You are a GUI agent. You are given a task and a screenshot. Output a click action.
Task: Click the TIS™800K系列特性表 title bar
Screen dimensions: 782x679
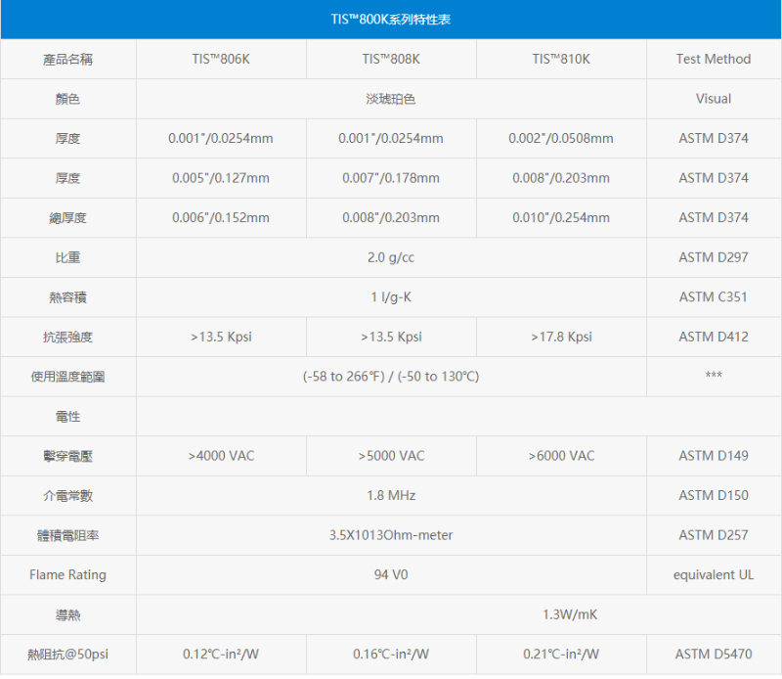pos(391,19)
